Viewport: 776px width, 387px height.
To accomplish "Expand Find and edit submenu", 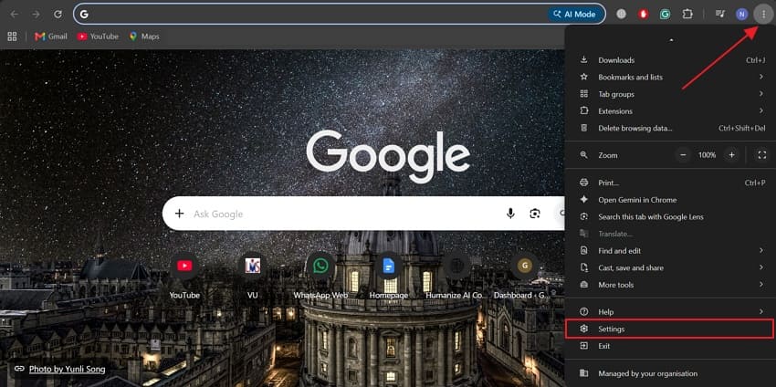I will 671,251.
